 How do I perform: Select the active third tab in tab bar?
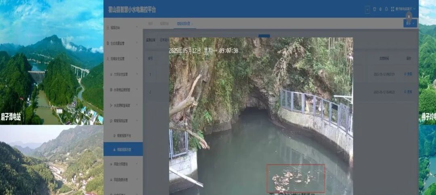(x=184, y=24)
